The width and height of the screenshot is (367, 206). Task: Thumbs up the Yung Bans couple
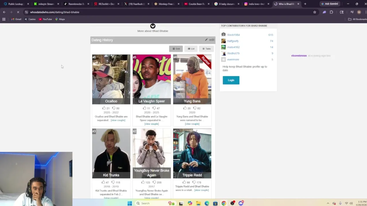(185, 108)
